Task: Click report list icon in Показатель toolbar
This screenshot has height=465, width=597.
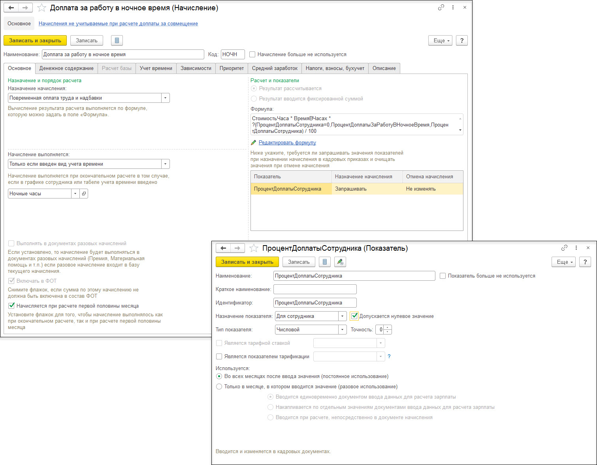Action: [x=324, y=262]
